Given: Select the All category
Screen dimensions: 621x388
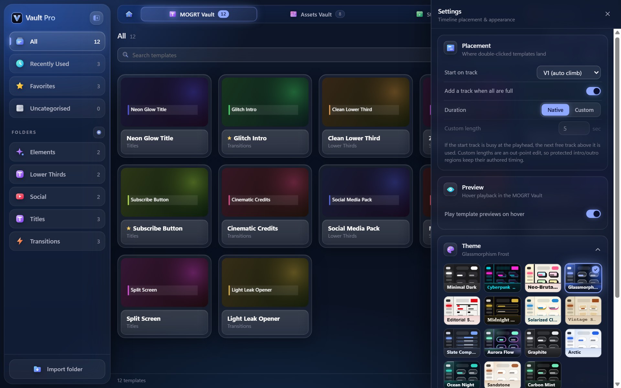Looking at the screenshot, I should 57,41.
